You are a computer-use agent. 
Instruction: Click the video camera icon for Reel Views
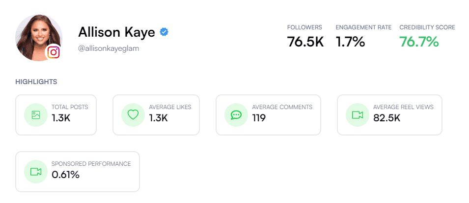pos(358,115)
